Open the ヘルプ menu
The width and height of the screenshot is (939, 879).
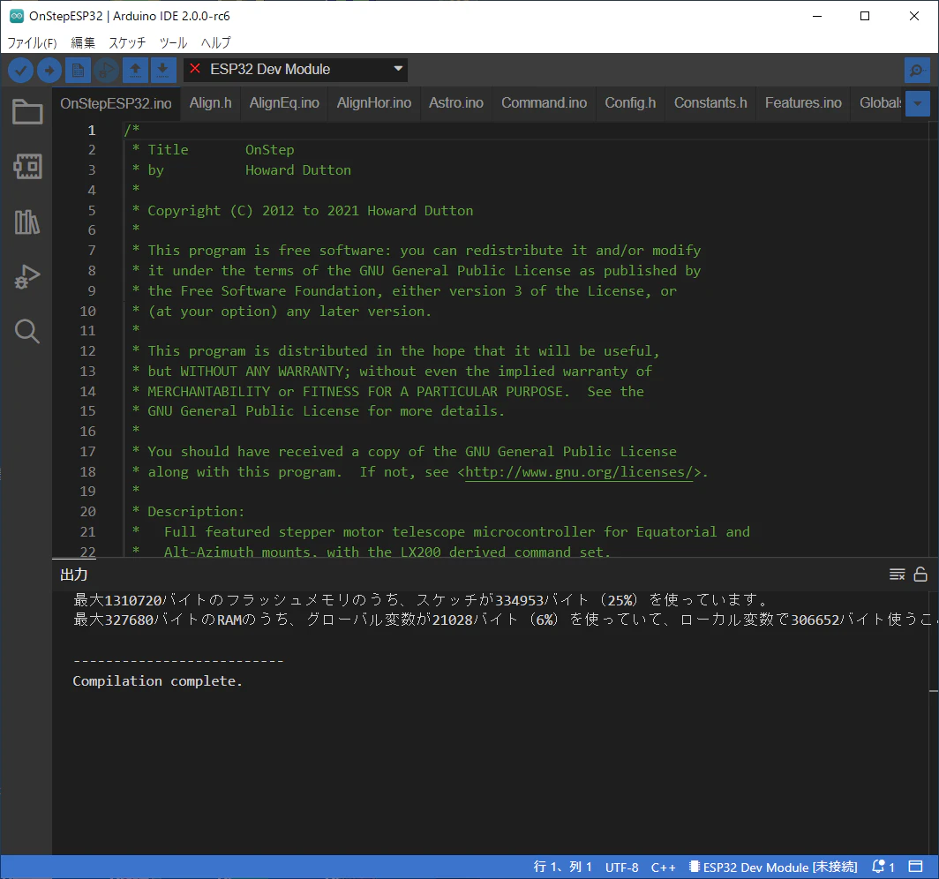[215, 42]
